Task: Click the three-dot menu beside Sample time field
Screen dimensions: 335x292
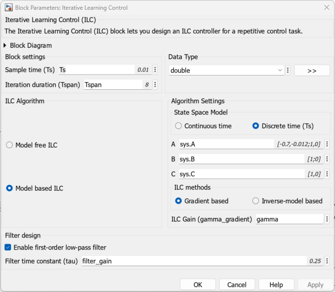Action: [155, 70]
